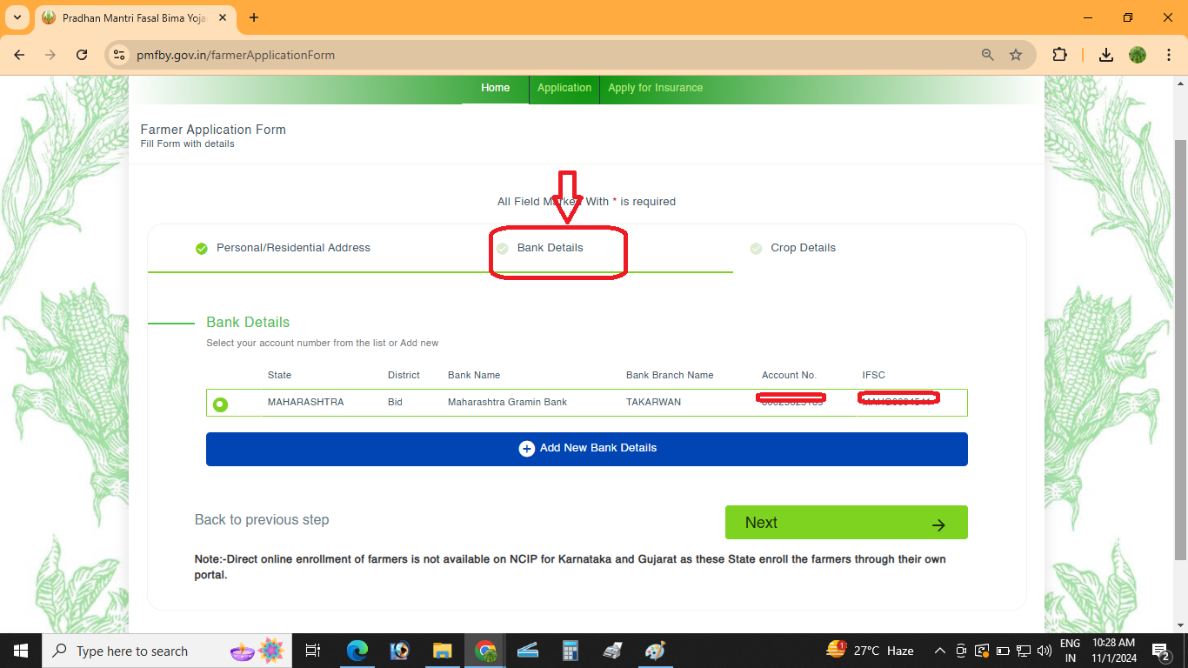The image size is (1188, 668).
Task: Click the weather widget showing 27°C Haze
Action: (870, 650)
